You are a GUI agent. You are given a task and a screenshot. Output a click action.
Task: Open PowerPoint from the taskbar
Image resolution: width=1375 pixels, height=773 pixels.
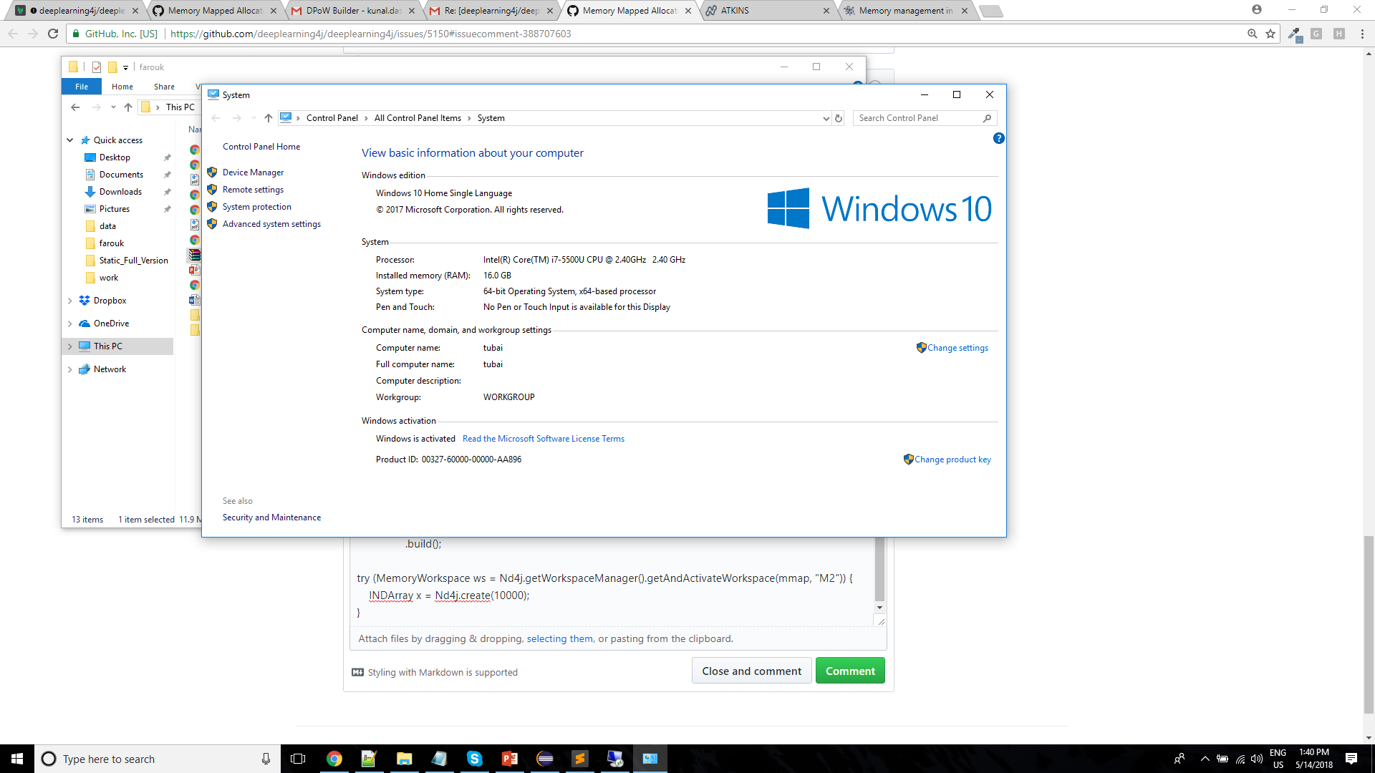(510, 758)
